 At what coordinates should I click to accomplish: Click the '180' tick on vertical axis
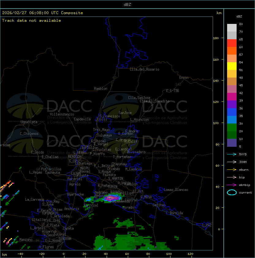pyautogui.click(x=216, y=38)
